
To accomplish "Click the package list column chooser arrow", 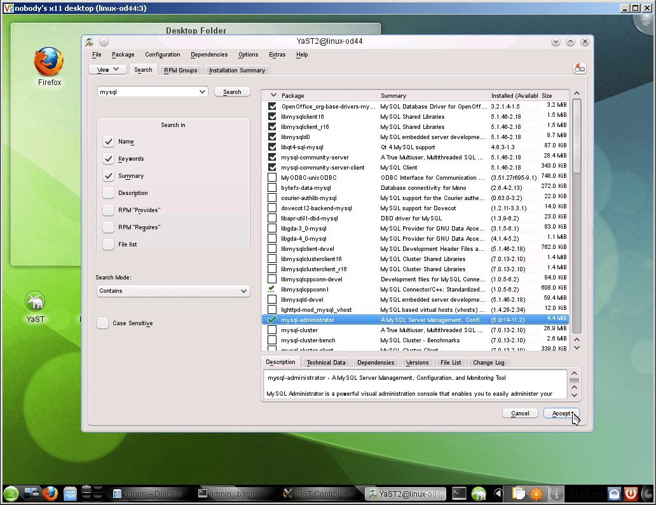I will click(273, 95).
